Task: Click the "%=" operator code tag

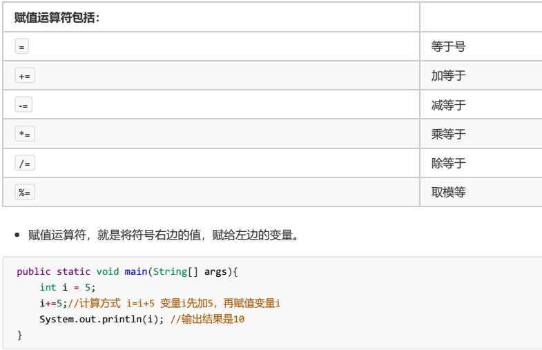Action: pyautogui.click(x=24, y=192)
